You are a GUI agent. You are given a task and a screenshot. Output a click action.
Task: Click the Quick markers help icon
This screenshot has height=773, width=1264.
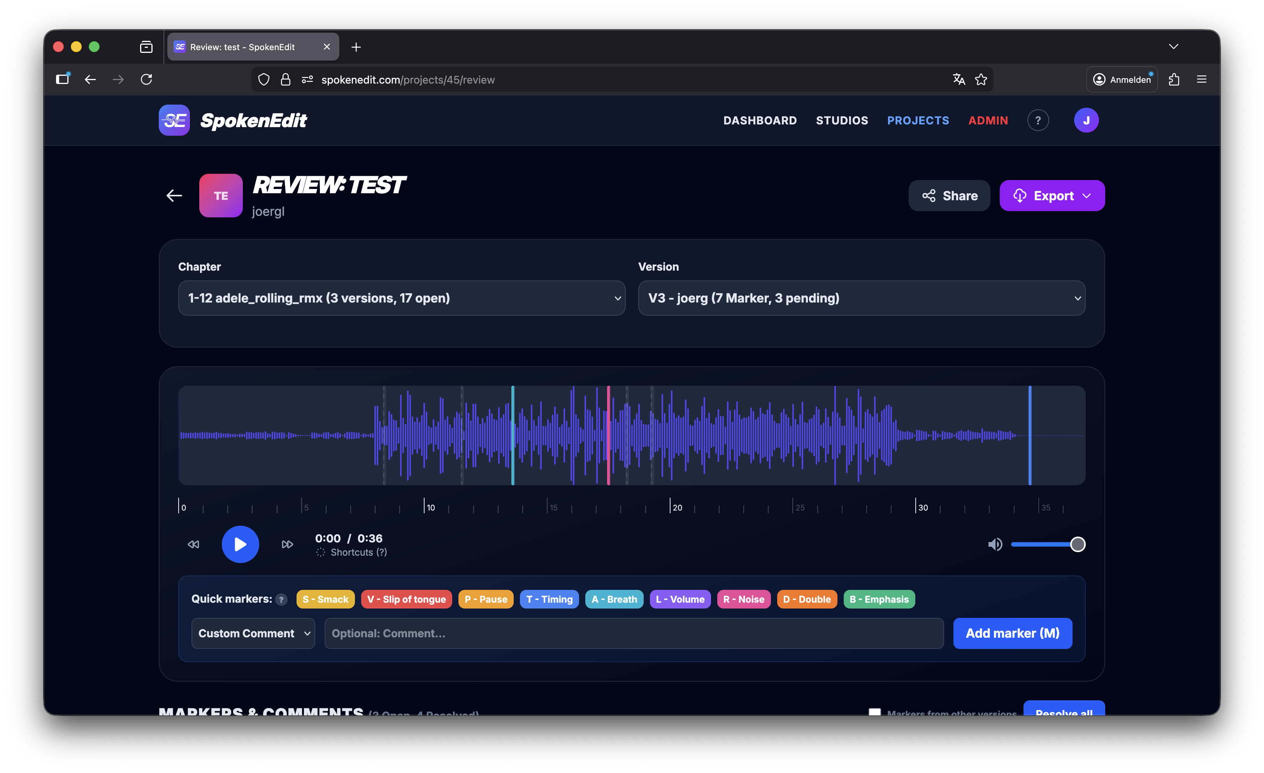click(x=281, y=599)
